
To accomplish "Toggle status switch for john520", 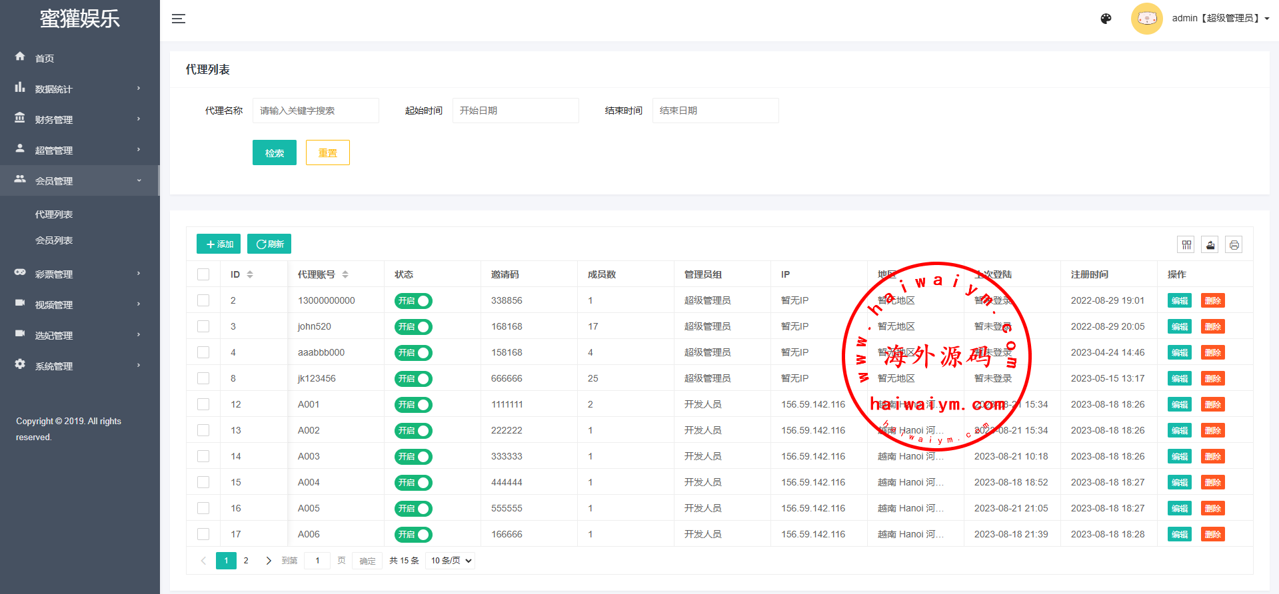I will point(413,327).
